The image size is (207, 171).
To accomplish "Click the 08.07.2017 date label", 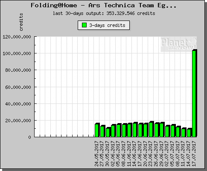I will (x=178, y=153).
